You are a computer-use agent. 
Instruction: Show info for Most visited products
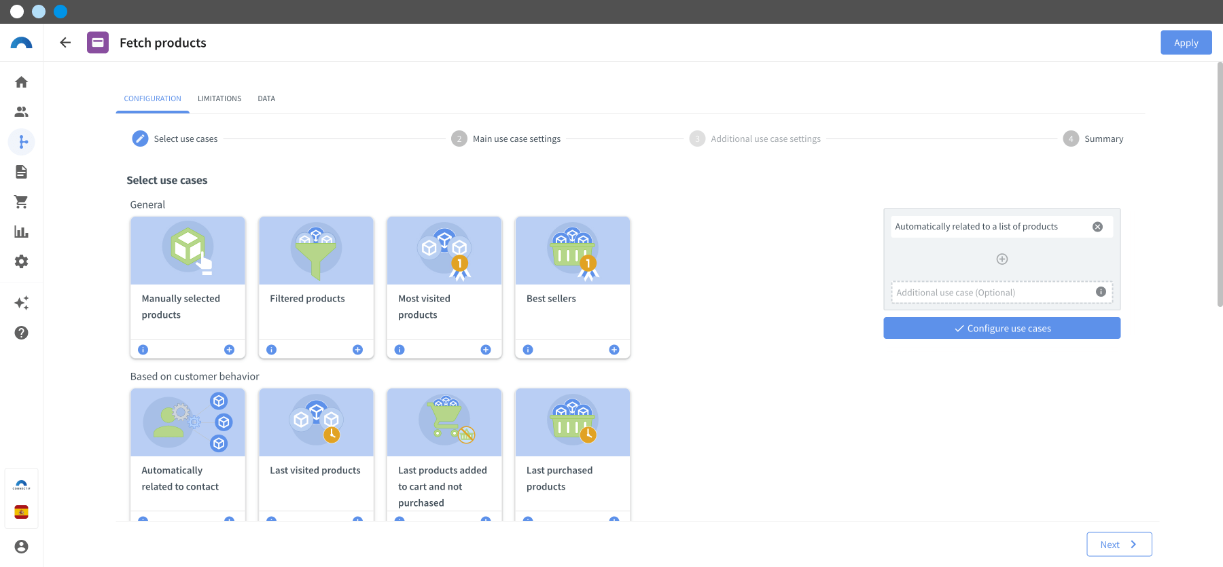[x=400, y=350]
